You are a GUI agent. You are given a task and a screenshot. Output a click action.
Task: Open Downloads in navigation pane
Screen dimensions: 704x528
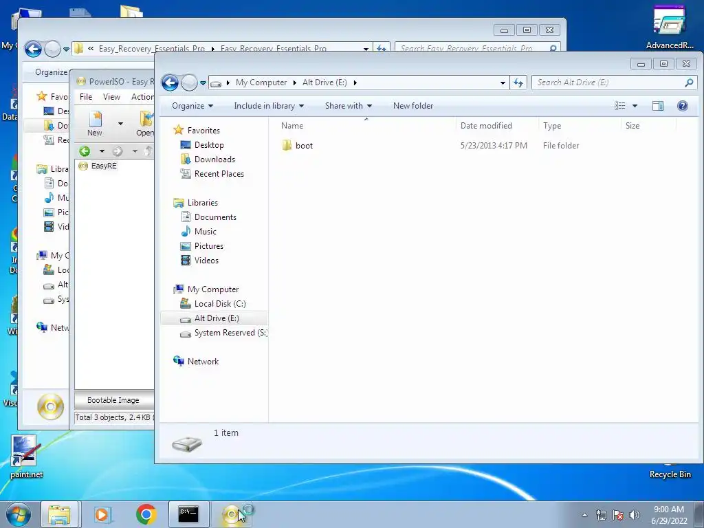[214, 159]
